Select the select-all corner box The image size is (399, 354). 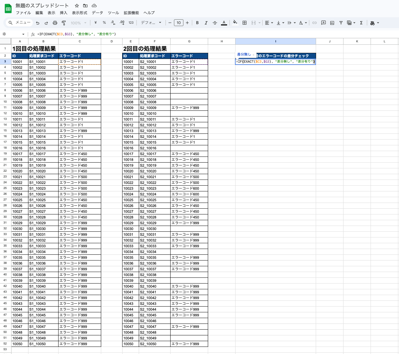click(x=5, y=41)
